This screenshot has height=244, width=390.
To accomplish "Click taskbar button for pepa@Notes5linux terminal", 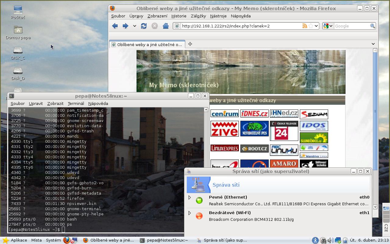I will 164,240.
